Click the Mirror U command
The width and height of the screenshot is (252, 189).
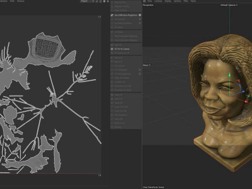click(x=119, y=58)
